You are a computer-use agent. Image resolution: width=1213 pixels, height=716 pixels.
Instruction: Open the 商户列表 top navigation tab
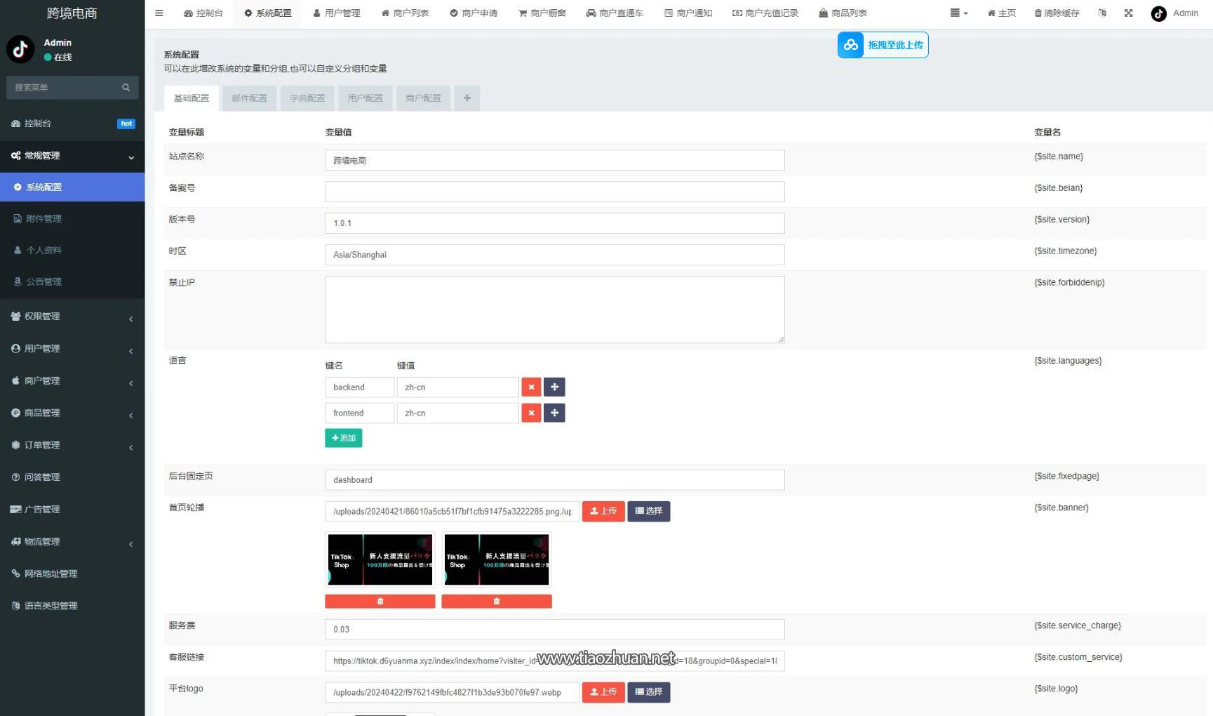point(405,13)
